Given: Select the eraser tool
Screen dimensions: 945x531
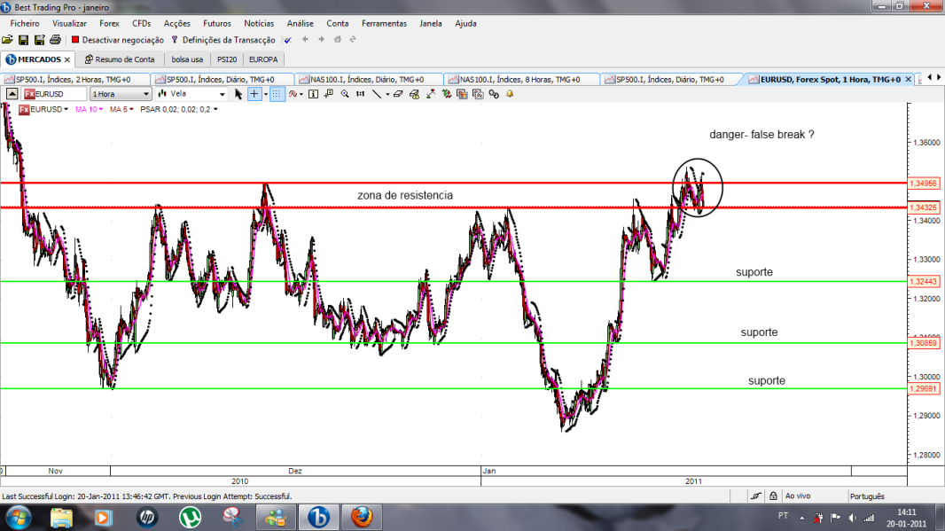Looking at the screenshot, I should (398, 94).
